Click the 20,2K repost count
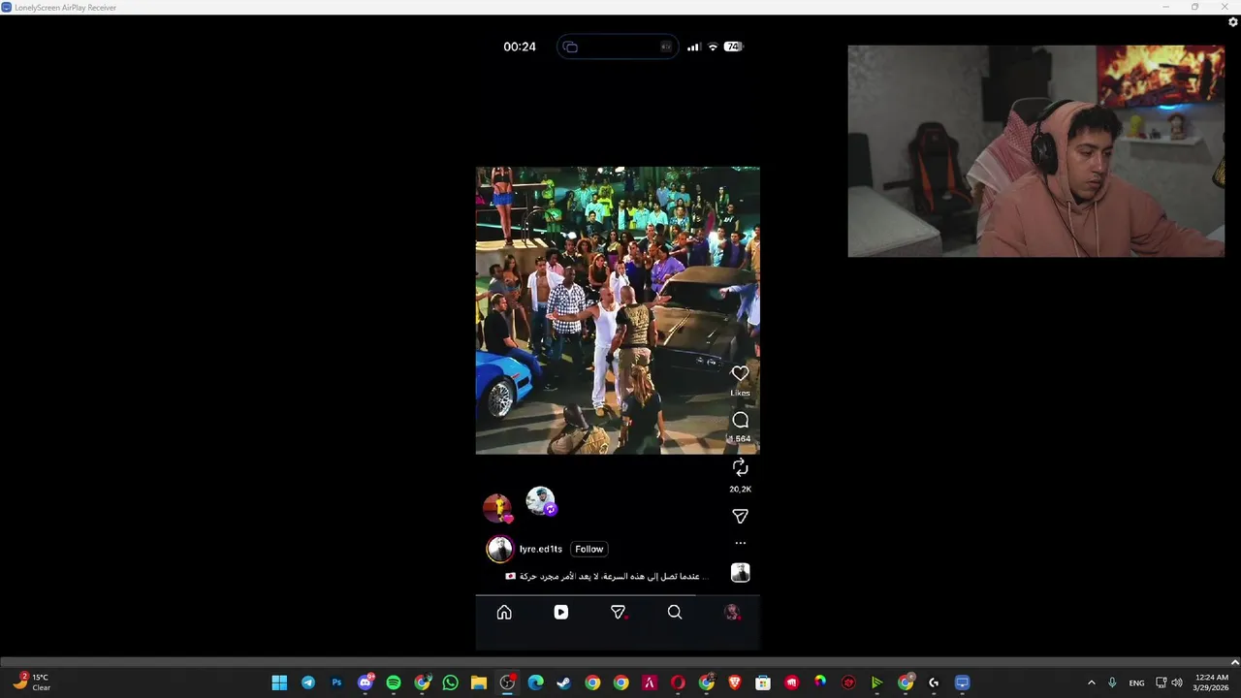This screenshot has width=1241, height=698. 740,490
